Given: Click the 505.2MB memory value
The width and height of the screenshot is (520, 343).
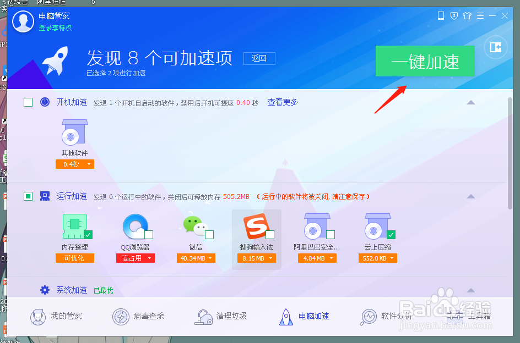Looking at the screenshot, I should point(236,197).
